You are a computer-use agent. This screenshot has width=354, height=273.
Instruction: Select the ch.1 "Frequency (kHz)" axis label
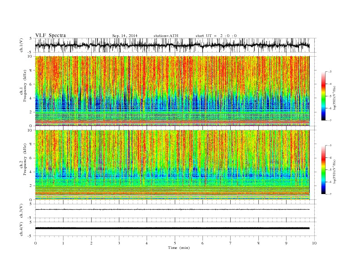(25, 86)
